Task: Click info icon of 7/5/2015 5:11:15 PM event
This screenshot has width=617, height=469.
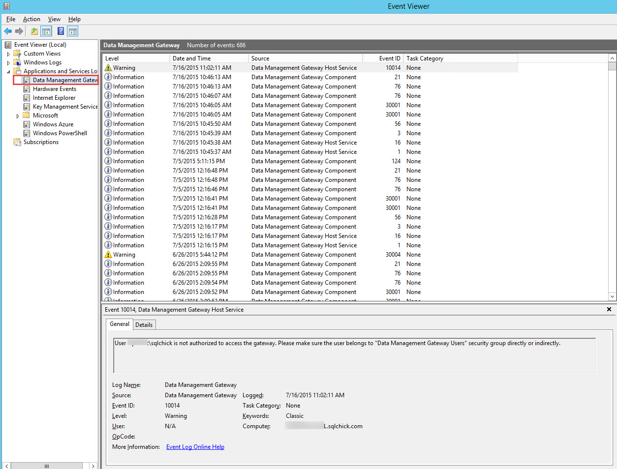Action: coord(108,161)
